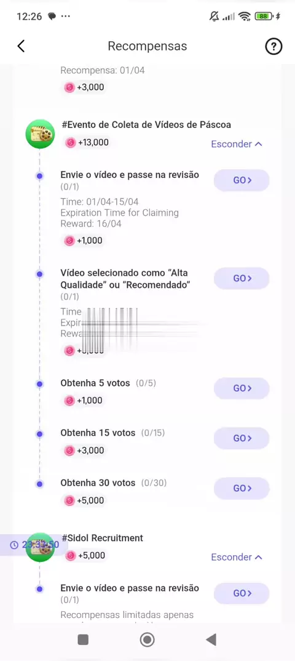
Task: Tap the Android recent apps square
Action: [x=83, y=639]
